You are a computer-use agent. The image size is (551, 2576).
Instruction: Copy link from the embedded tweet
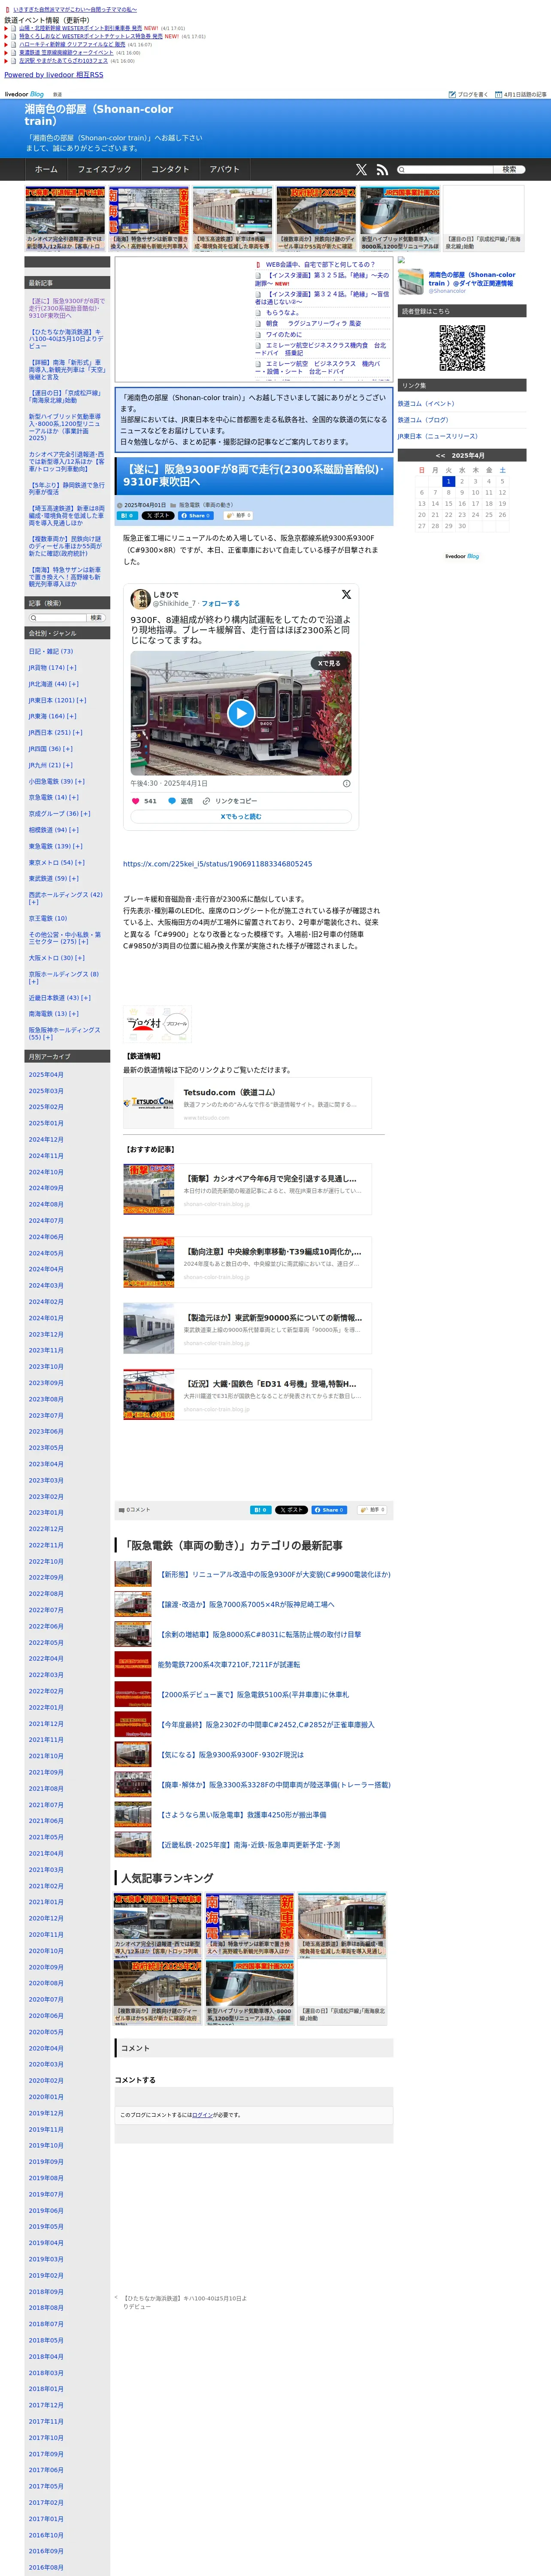click(x=229, y=801)
